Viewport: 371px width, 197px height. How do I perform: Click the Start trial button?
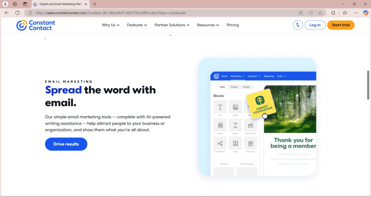pyautogui.click(x=341, y=25)
